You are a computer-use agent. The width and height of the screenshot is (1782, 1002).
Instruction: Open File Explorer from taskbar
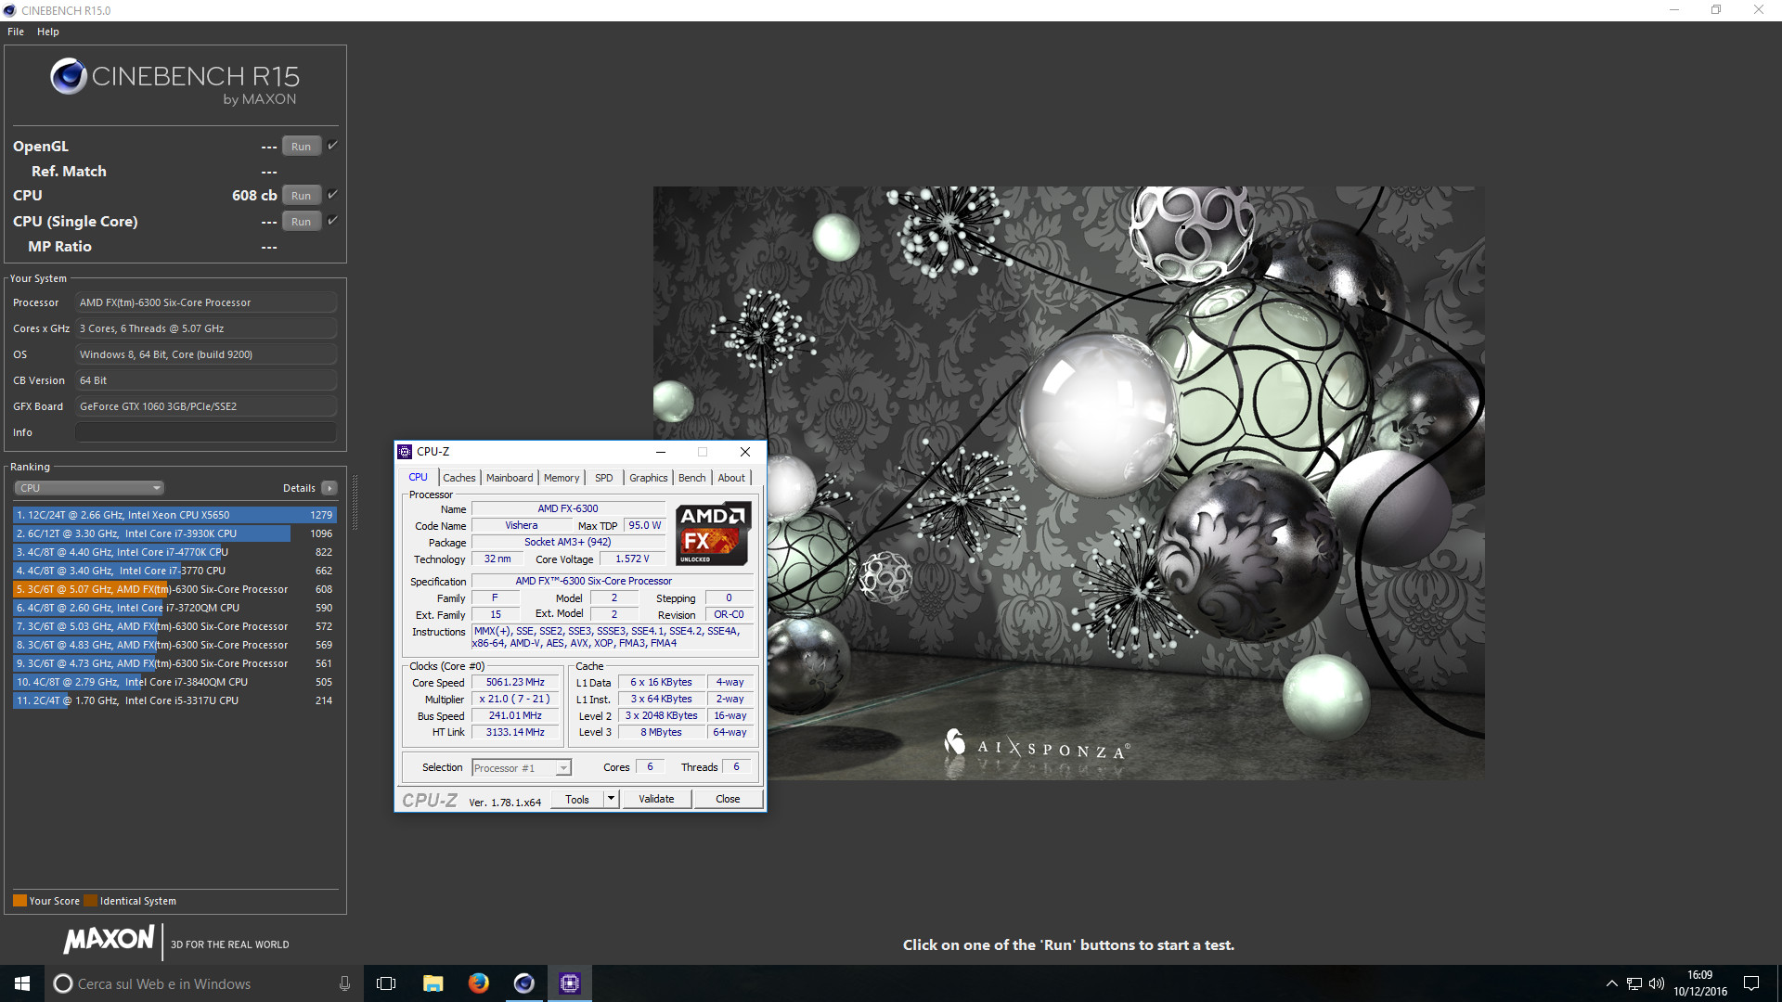click(433, 983)
